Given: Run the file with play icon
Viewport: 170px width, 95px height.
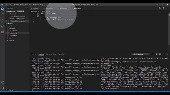Looking at the screenshot, I should click(x=160, y=8).
